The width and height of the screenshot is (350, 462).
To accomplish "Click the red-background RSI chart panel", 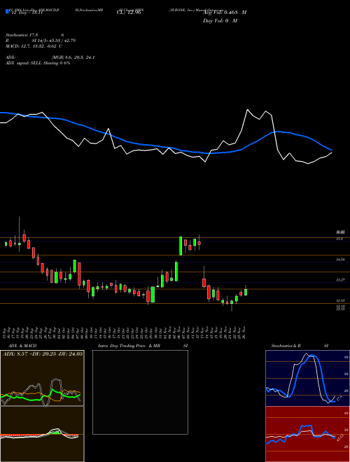I will point(307,434).
